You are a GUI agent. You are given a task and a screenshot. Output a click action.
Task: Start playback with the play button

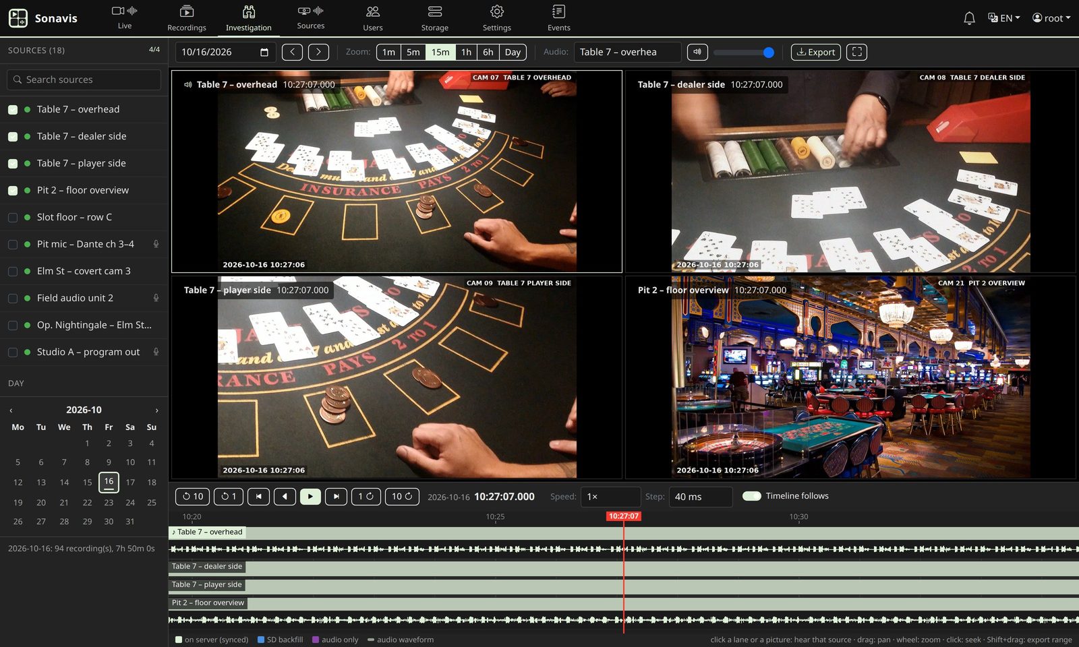pyautogui.click(x=310, y=497)
